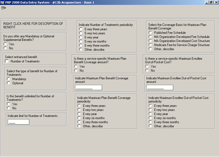This screenshot has width=219, height=157.
Task: Choose Every three months for Plan Benefit Coverage periodicity
Action: [x=79, y=122]
